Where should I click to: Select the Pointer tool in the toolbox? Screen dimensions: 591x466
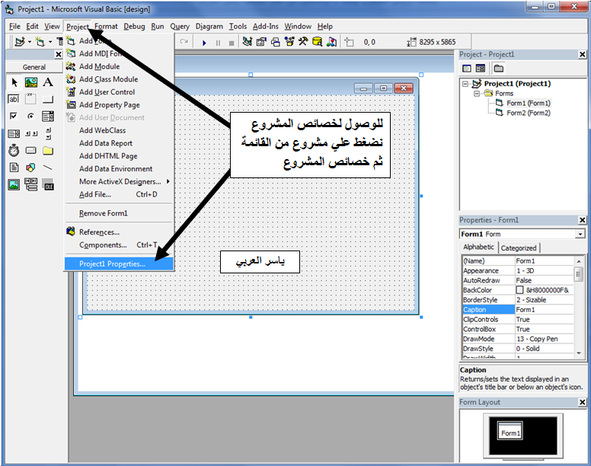pos(14,82)
